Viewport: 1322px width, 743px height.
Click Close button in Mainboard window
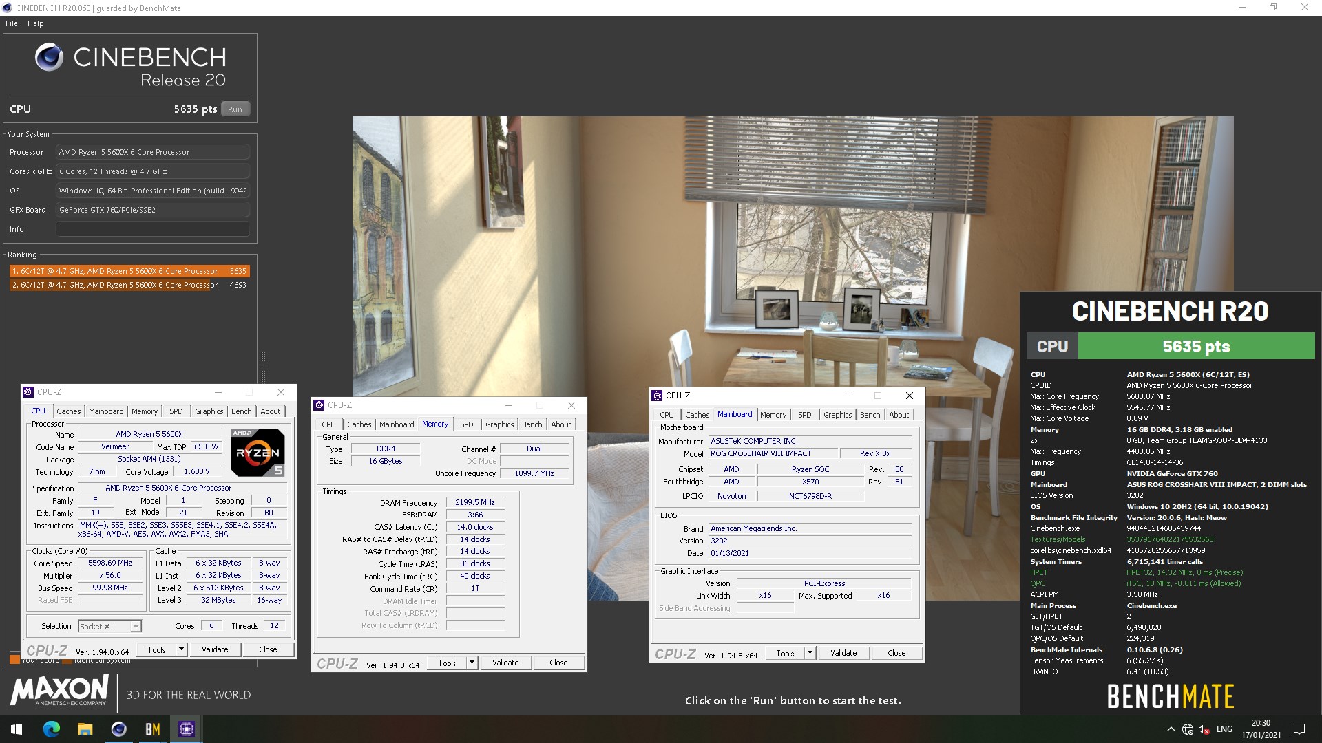click(896, 653)
